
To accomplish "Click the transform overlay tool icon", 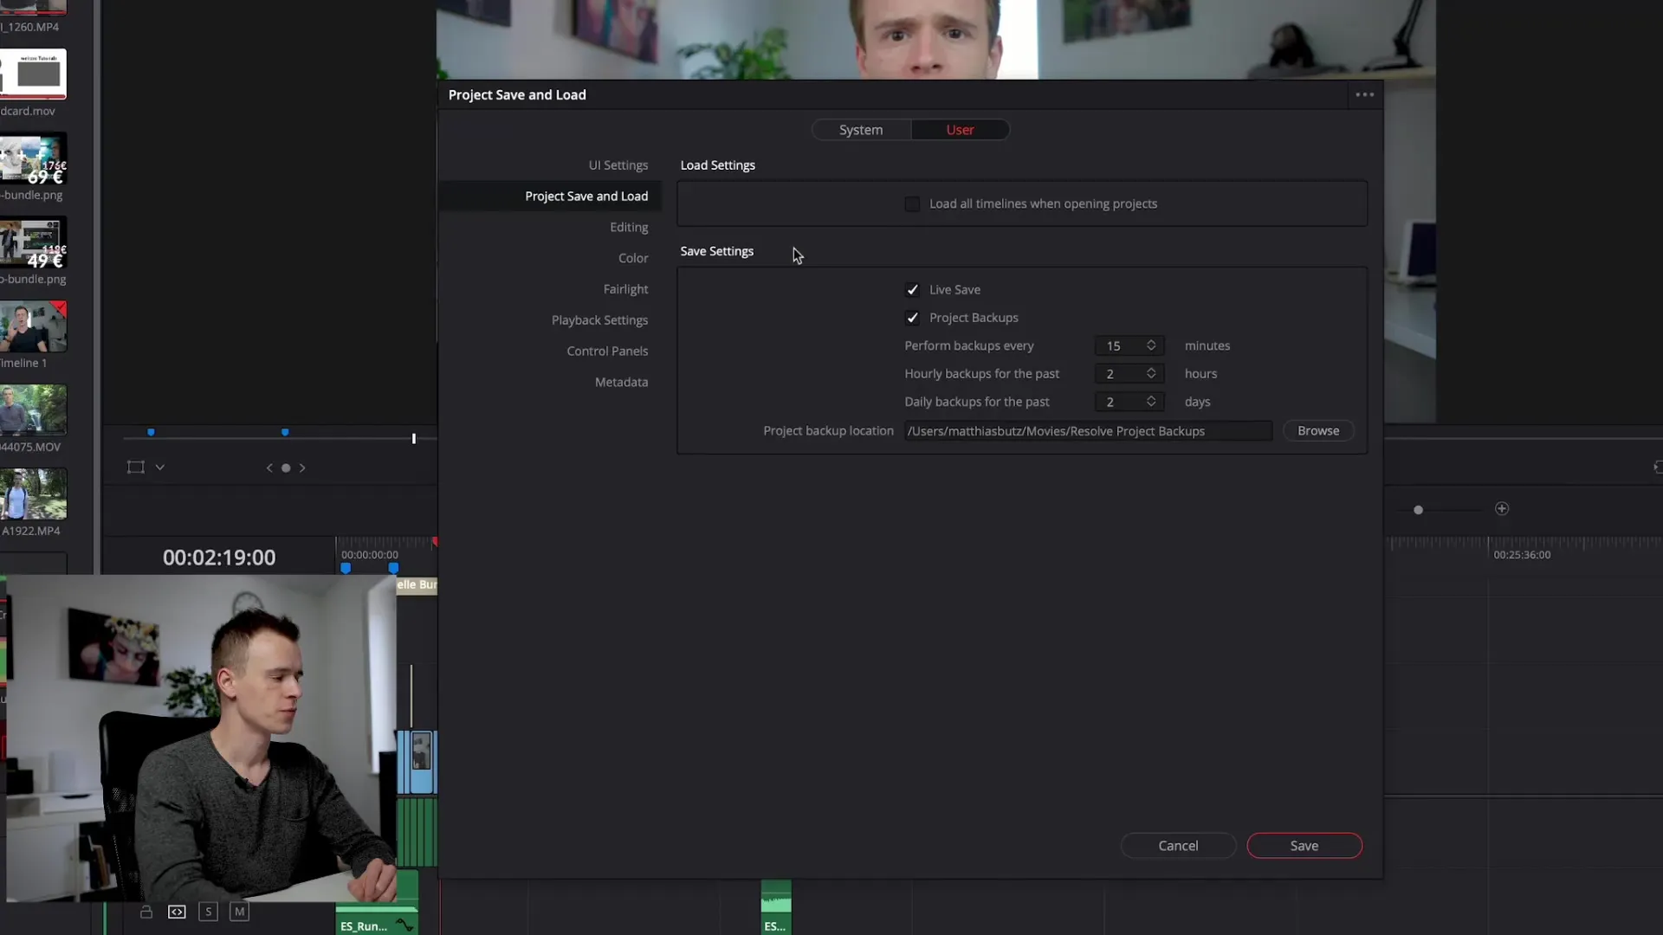I will point(136,467).
